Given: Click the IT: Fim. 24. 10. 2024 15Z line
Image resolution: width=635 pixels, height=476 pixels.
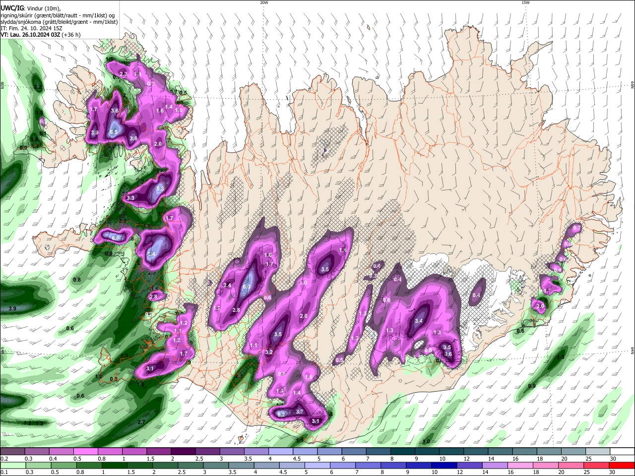Looking at the screenshot, I should (x=31, y=28).
